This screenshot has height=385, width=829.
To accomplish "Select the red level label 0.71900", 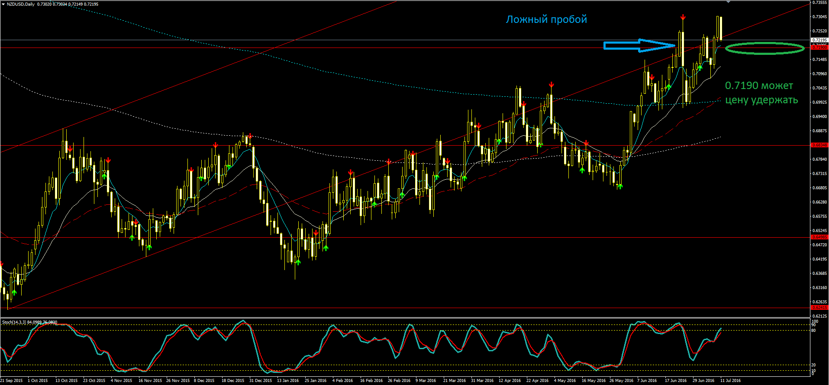I will point(819,47).
